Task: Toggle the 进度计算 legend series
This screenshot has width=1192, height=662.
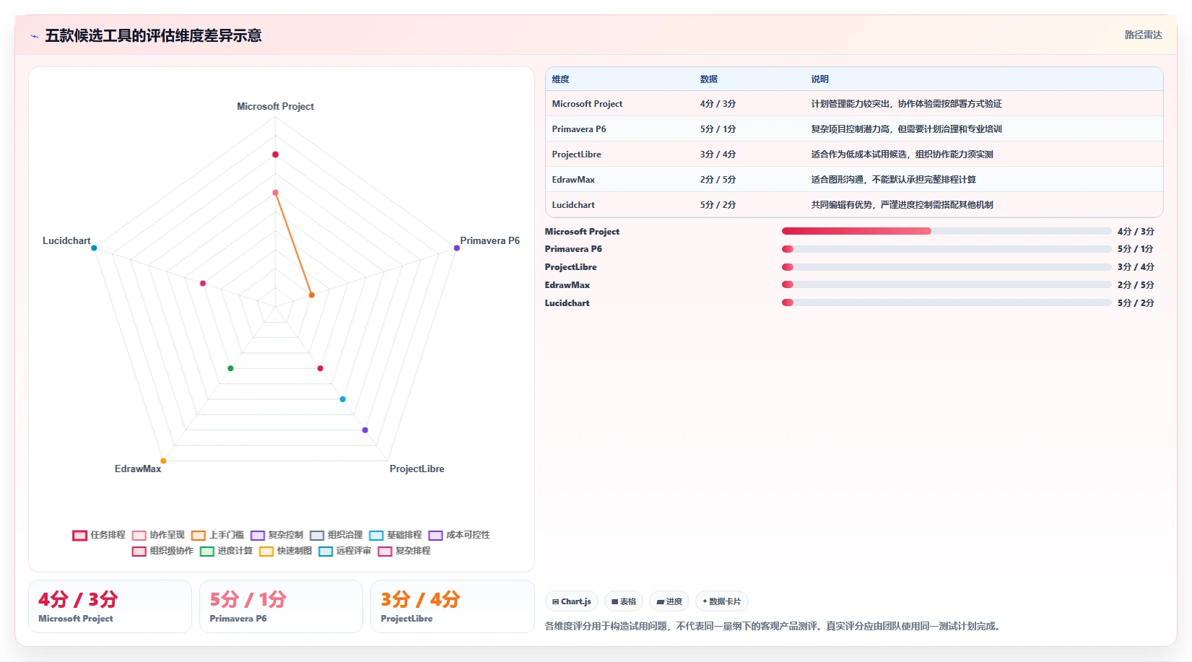Action: coord(226,551)
